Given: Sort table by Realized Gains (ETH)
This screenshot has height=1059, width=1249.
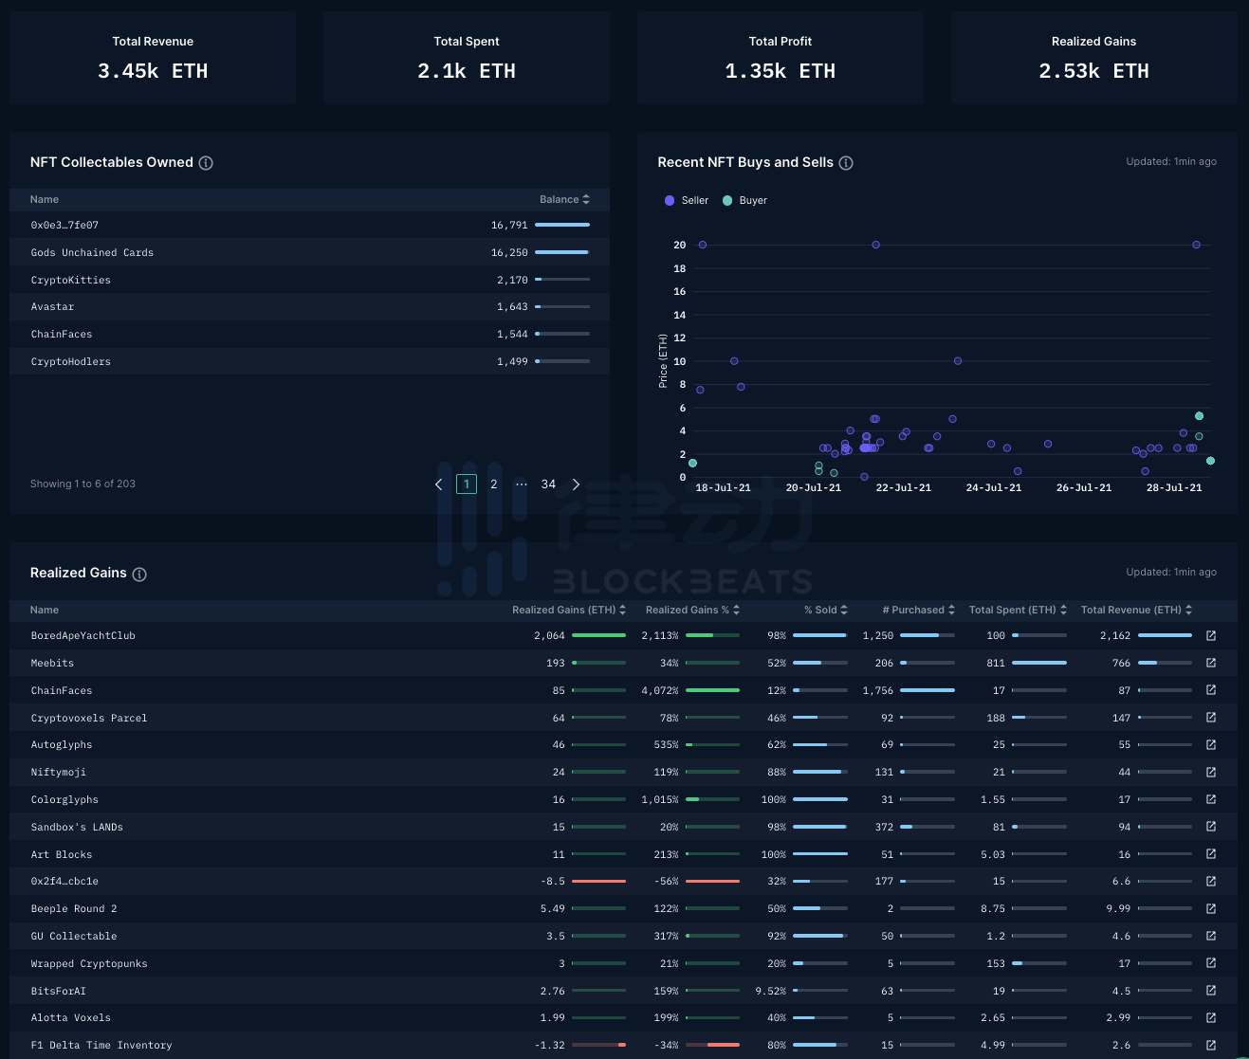Looking at the screenshot, I should click(569, 611).
